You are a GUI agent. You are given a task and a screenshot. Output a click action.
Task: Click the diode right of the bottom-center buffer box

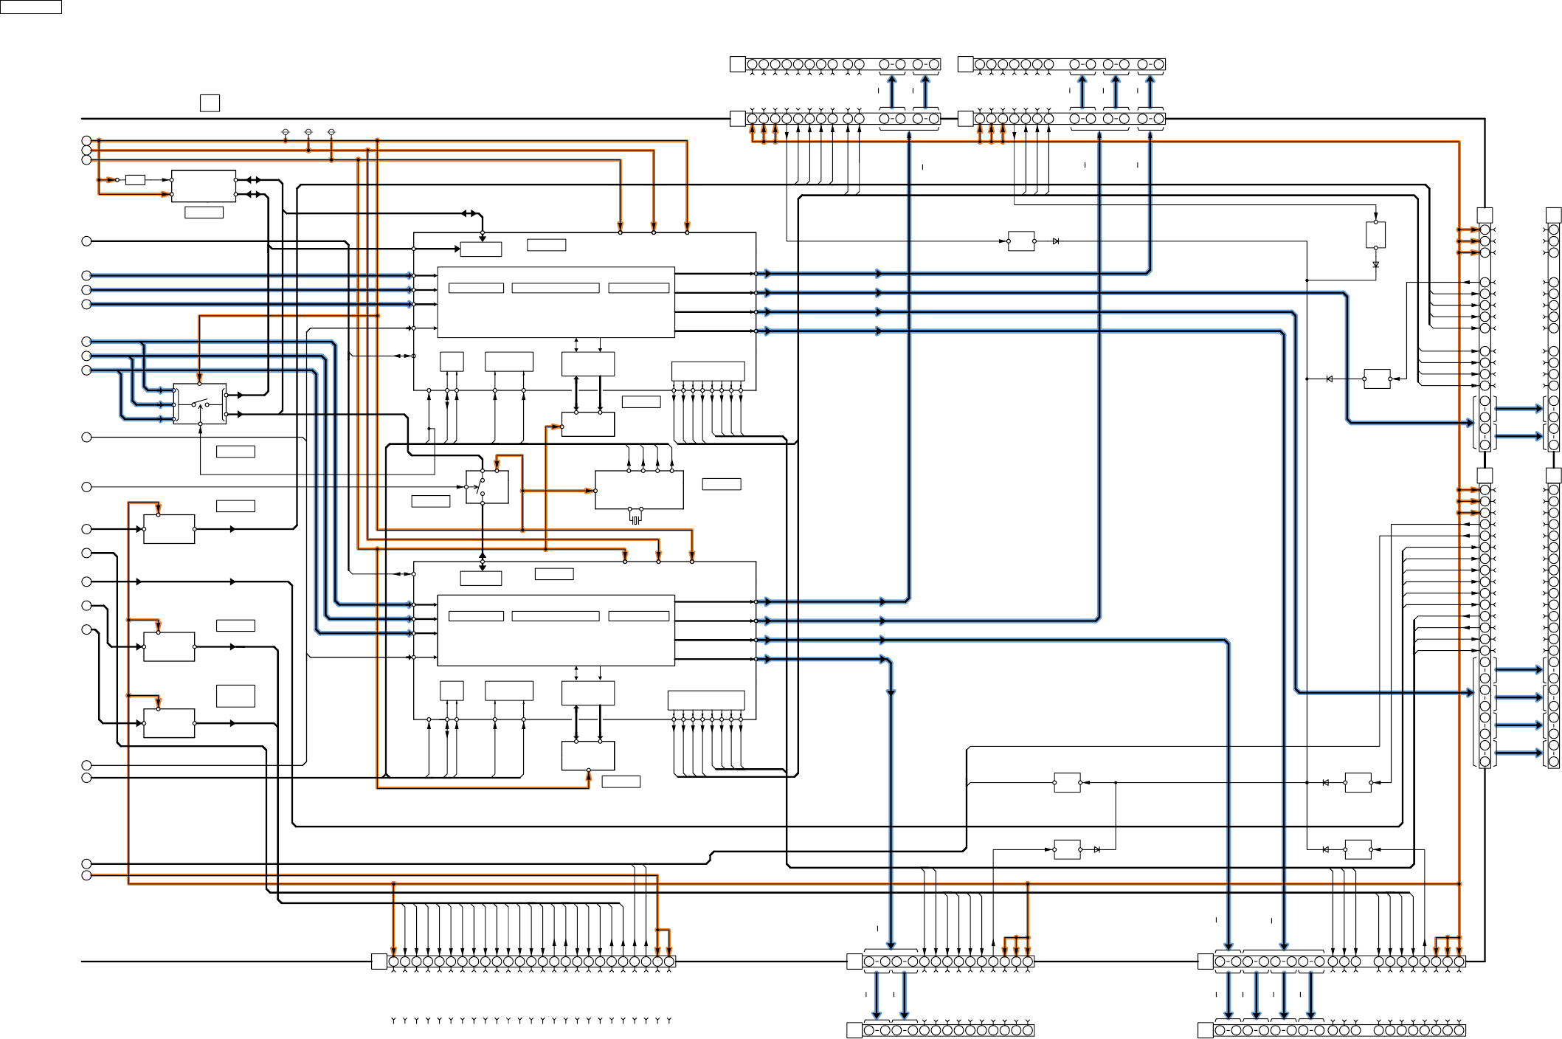click(1097, 849)
